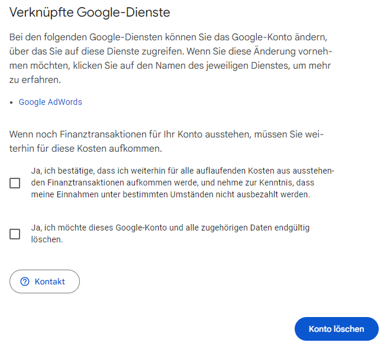Click the bullet point before Google AdWords
Image resolution: width=387 pixels, height=352 pixels.
pos(12,103)
